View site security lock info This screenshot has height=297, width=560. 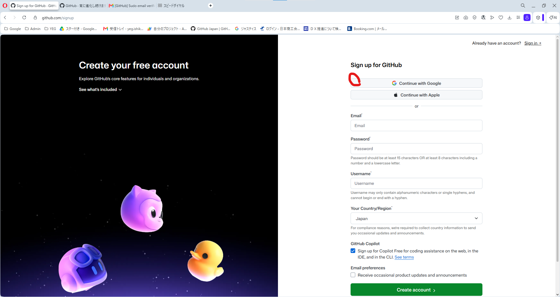(x=35, y=18)
